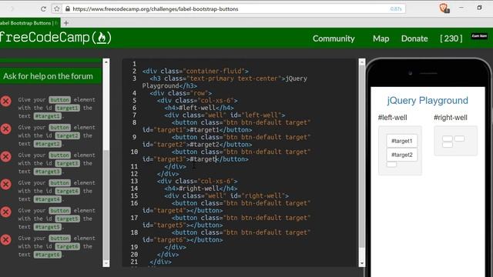The image size is (493, 277).
Task: Click the code editor scrollbar's up arrow
Action: 362,62
